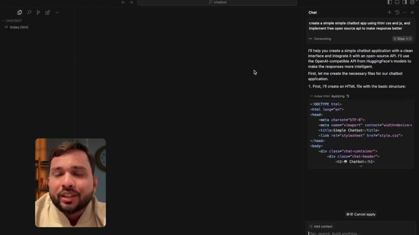This screenshot has width=419, height=235.
Task: Click the chatbot search bar
Action: click(217, 2)
